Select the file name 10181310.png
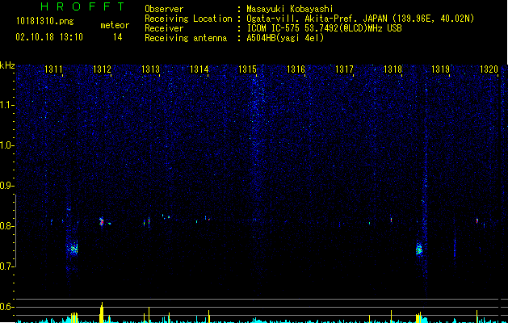The width and height of the screenshot is (508, 323). [x=45, y=22]
